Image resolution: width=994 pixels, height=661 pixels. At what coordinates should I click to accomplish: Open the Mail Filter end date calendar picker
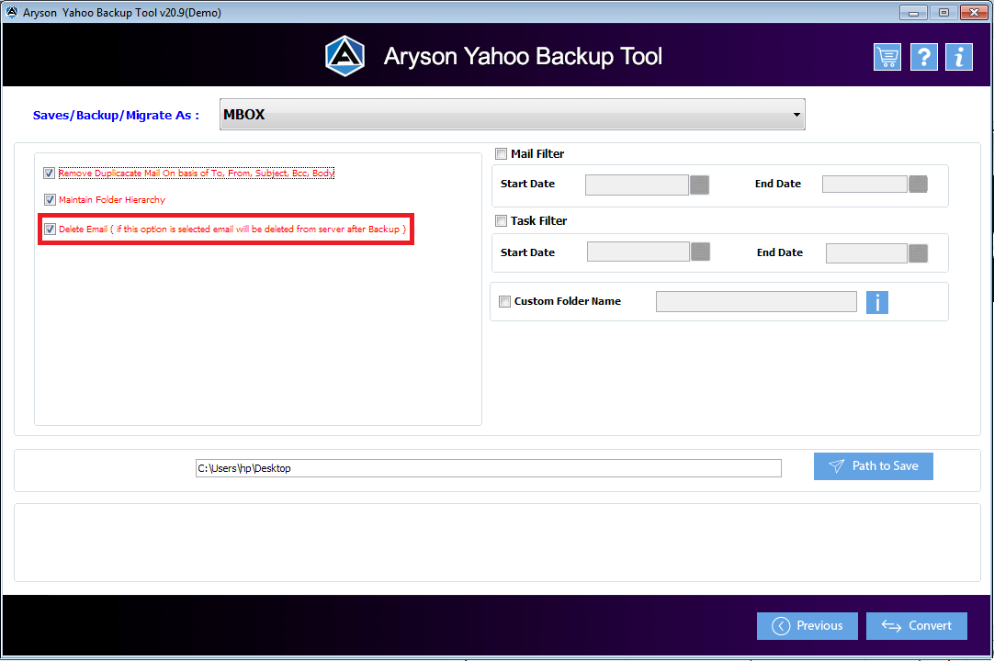click(917, 184)
